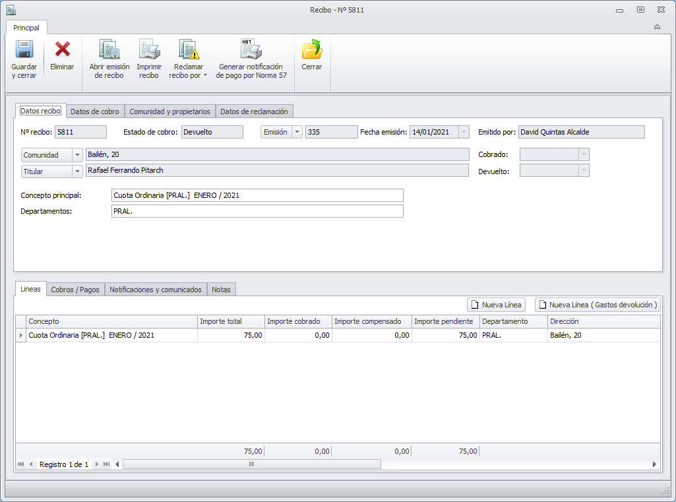Click the Concepto principal text field
676x502 pixels.
point(257,195)
